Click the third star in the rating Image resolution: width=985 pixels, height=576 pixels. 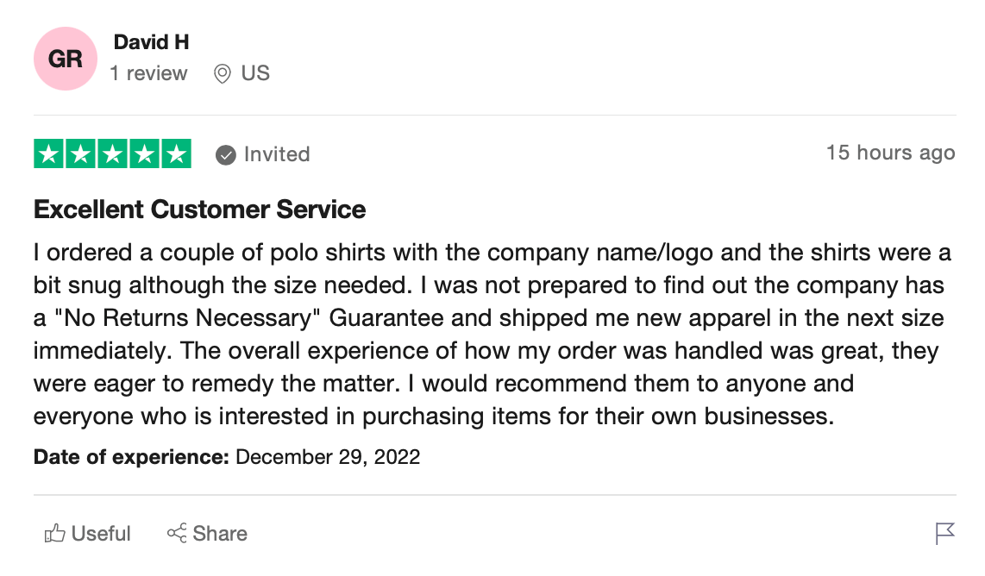coord(113,153)
